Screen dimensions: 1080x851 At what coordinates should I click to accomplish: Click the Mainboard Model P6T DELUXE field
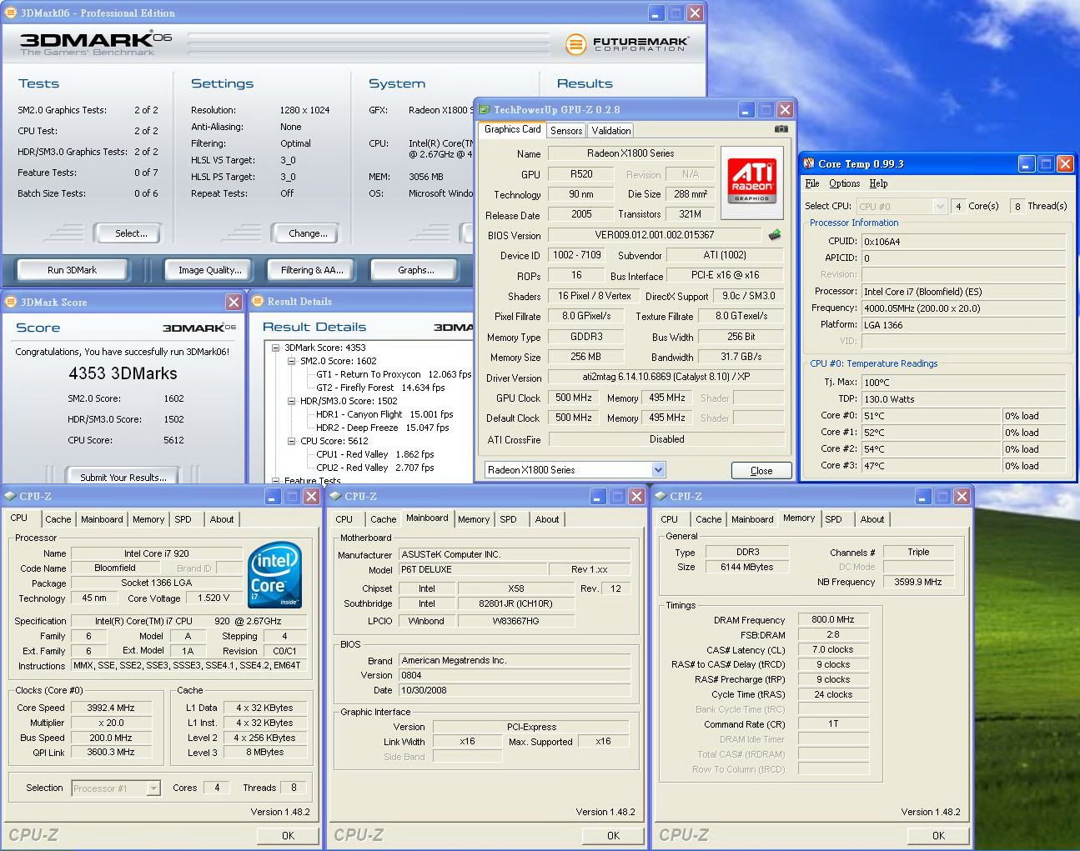click(472, 569)
